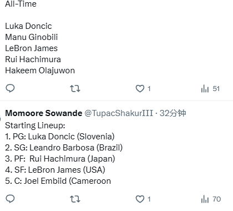Click the @TupacShakurIII handle
The image size is (233, 211).
pos(119,113)
